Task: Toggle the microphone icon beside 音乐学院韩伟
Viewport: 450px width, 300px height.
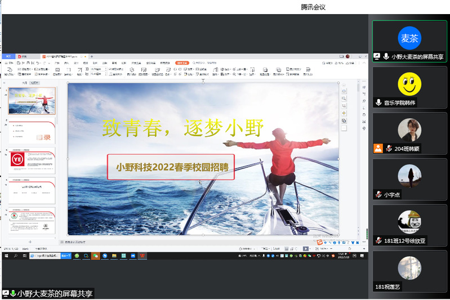Action: 378,102
